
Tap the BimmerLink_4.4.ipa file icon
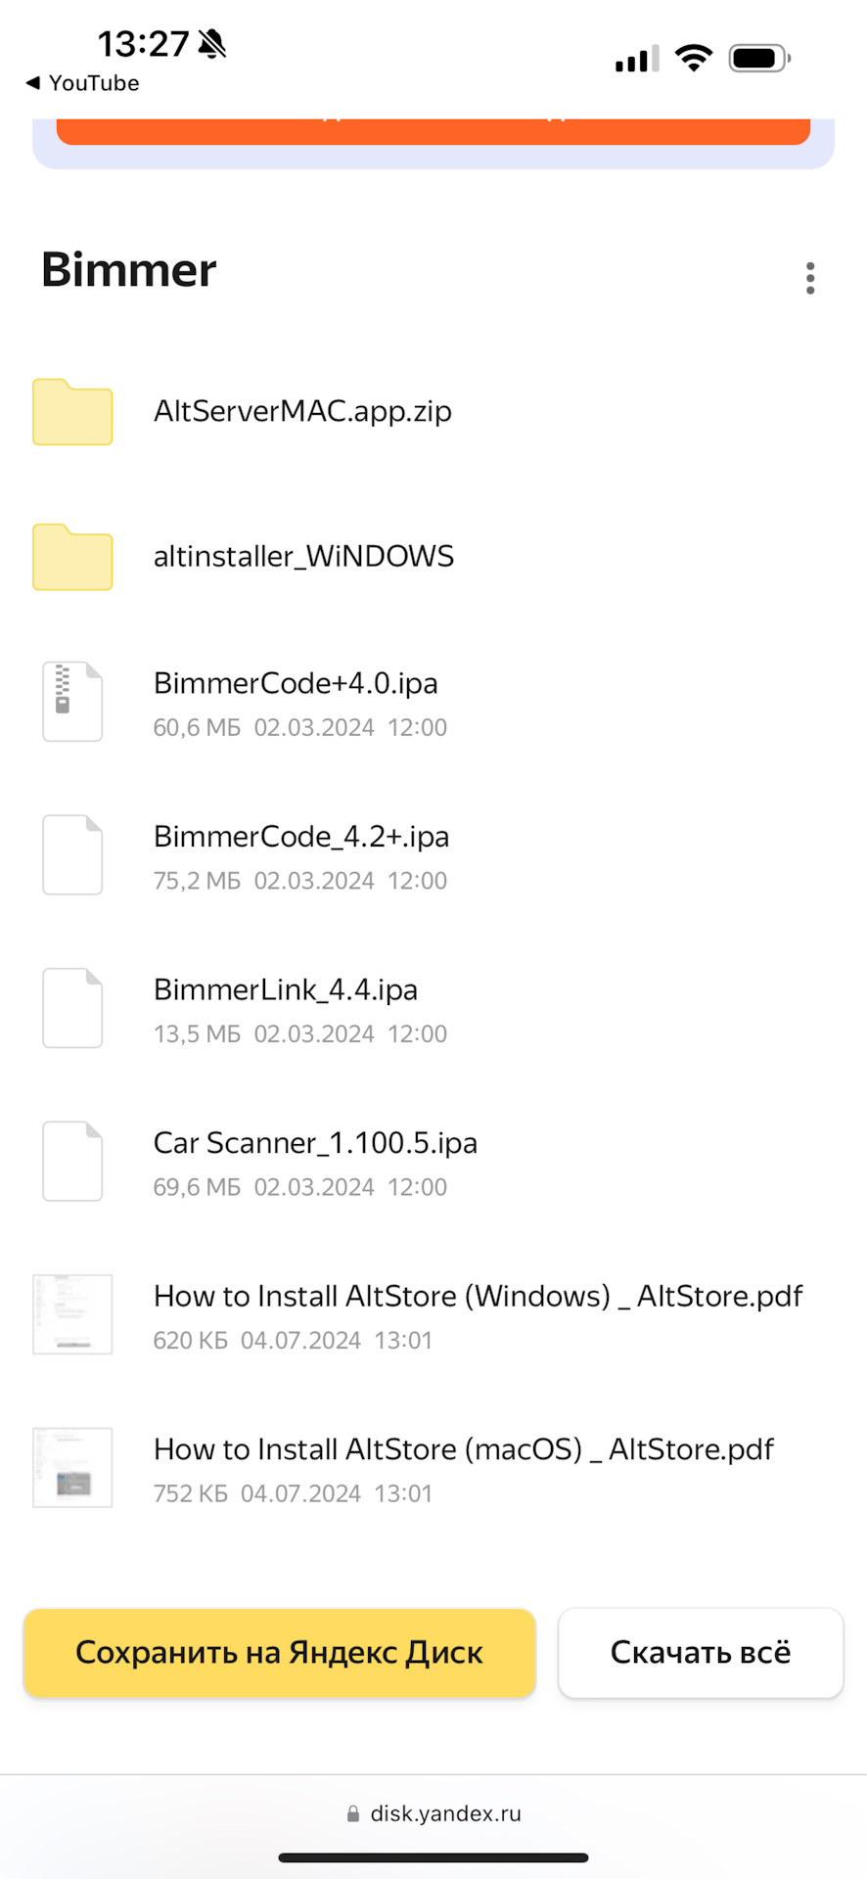pos(72,1008)
